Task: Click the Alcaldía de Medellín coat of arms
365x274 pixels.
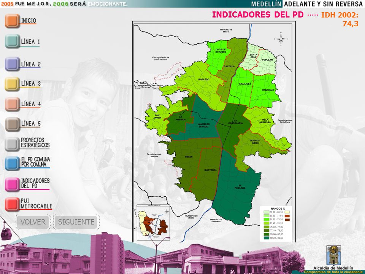Action: pyautogui.click(x=333, y=255)
